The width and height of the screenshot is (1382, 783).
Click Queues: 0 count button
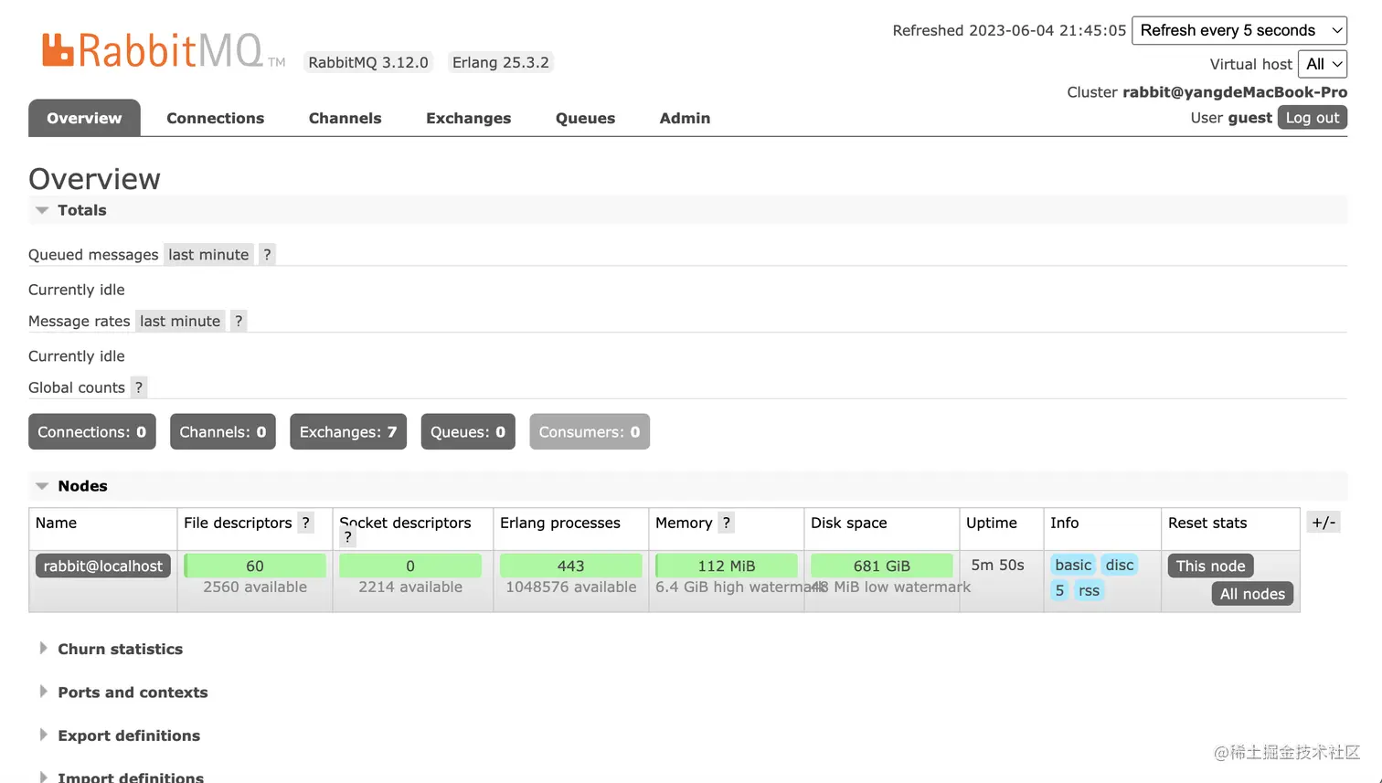[468, 432]
